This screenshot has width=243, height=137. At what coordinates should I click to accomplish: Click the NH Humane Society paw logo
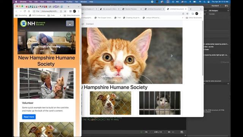[x=24, y=24]
